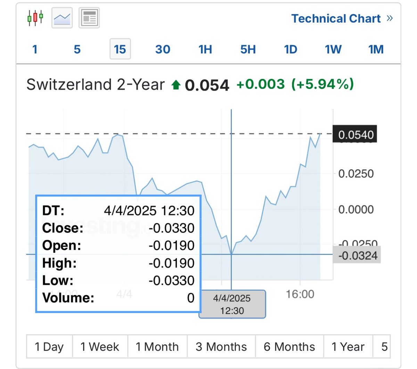Click the double chevron beside Technical Chart
417x369 pixels.
coord(390,18)
